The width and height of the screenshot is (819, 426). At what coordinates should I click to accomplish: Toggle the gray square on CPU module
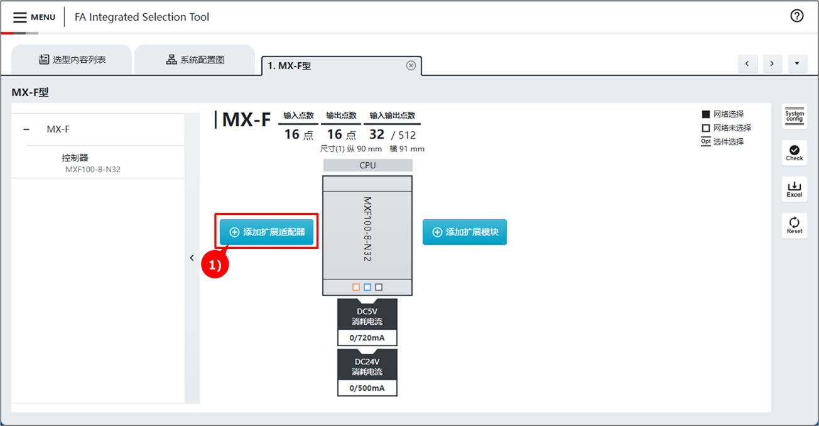tap(379, 287)
